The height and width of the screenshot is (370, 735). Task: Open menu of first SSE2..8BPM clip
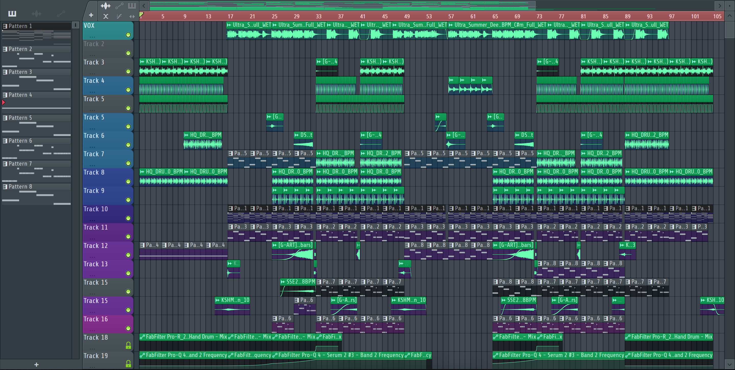[283, 282]
